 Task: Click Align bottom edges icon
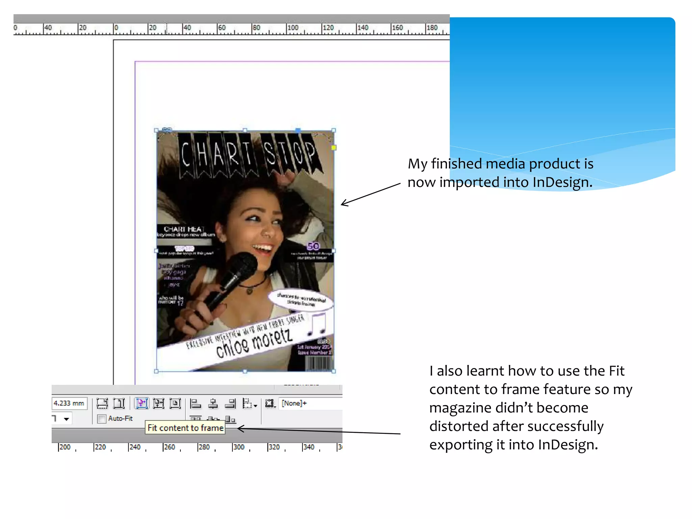(x=230, y=419)
